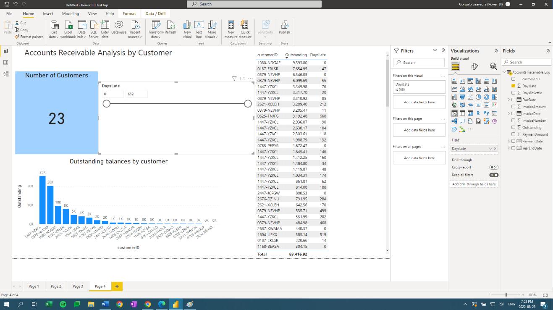Click the Fields pane search box

[x=527, y=62]
